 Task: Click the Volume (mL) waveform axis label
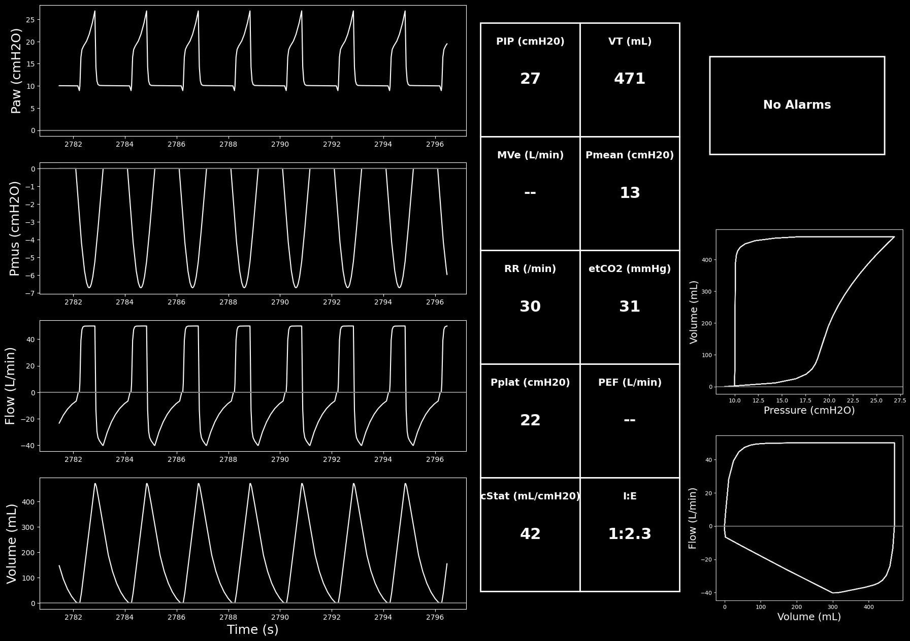click(x=12, y=544)
